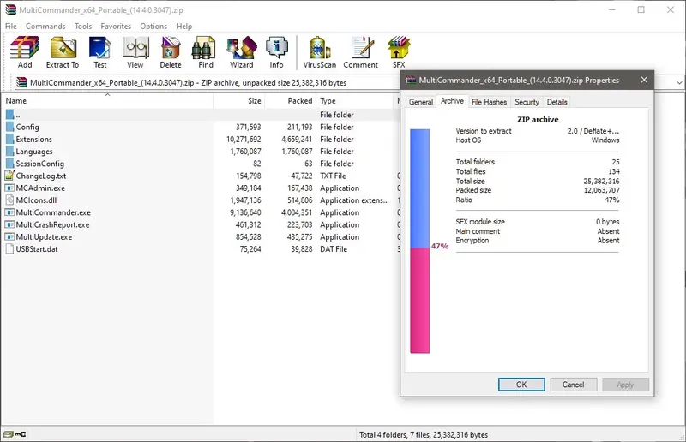This screenshot has width=686, height=442.
Task: Open the Help menu
Action: coord(184,27)
